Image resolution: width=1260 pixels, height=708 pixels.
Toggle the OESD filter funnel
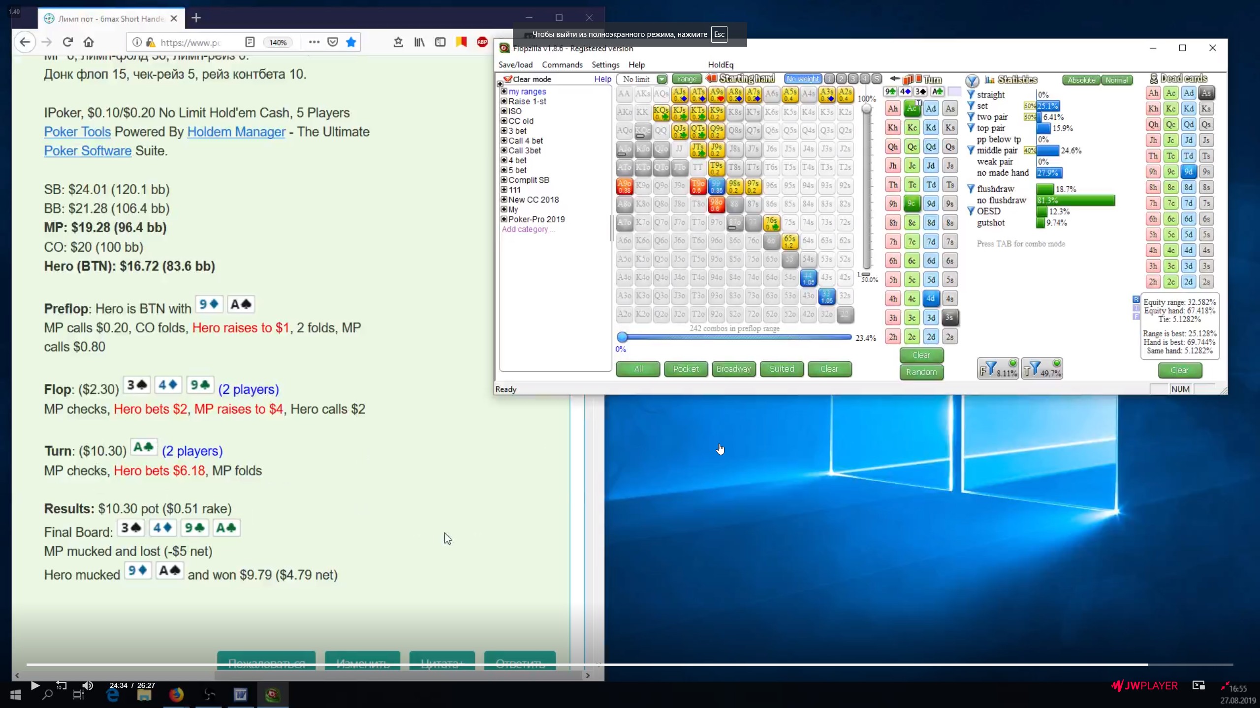tap(971, 211)
